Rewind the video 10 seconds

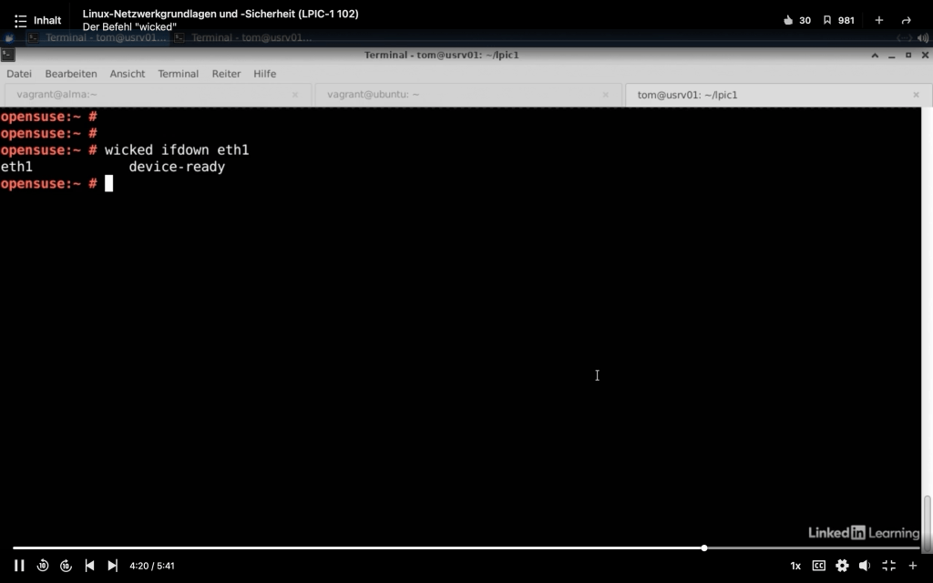[x=43, y=566]
